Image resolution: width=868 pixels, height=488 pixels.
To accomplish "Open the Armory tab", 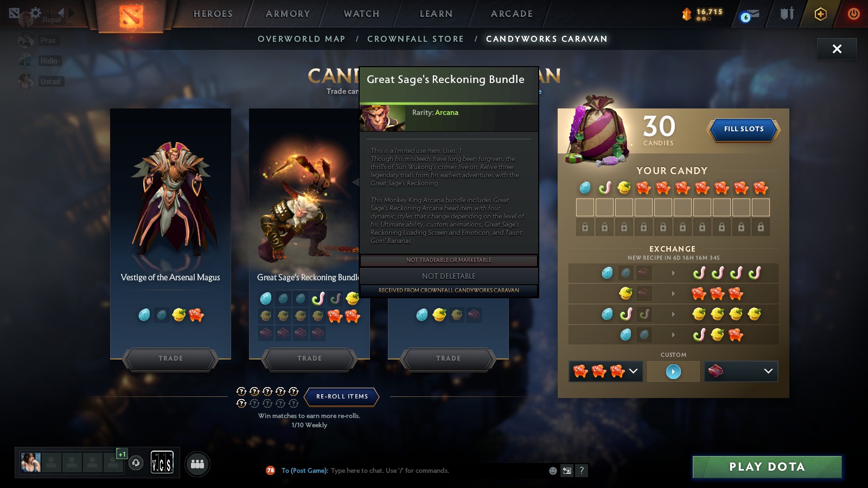I will tap(288, 14).
